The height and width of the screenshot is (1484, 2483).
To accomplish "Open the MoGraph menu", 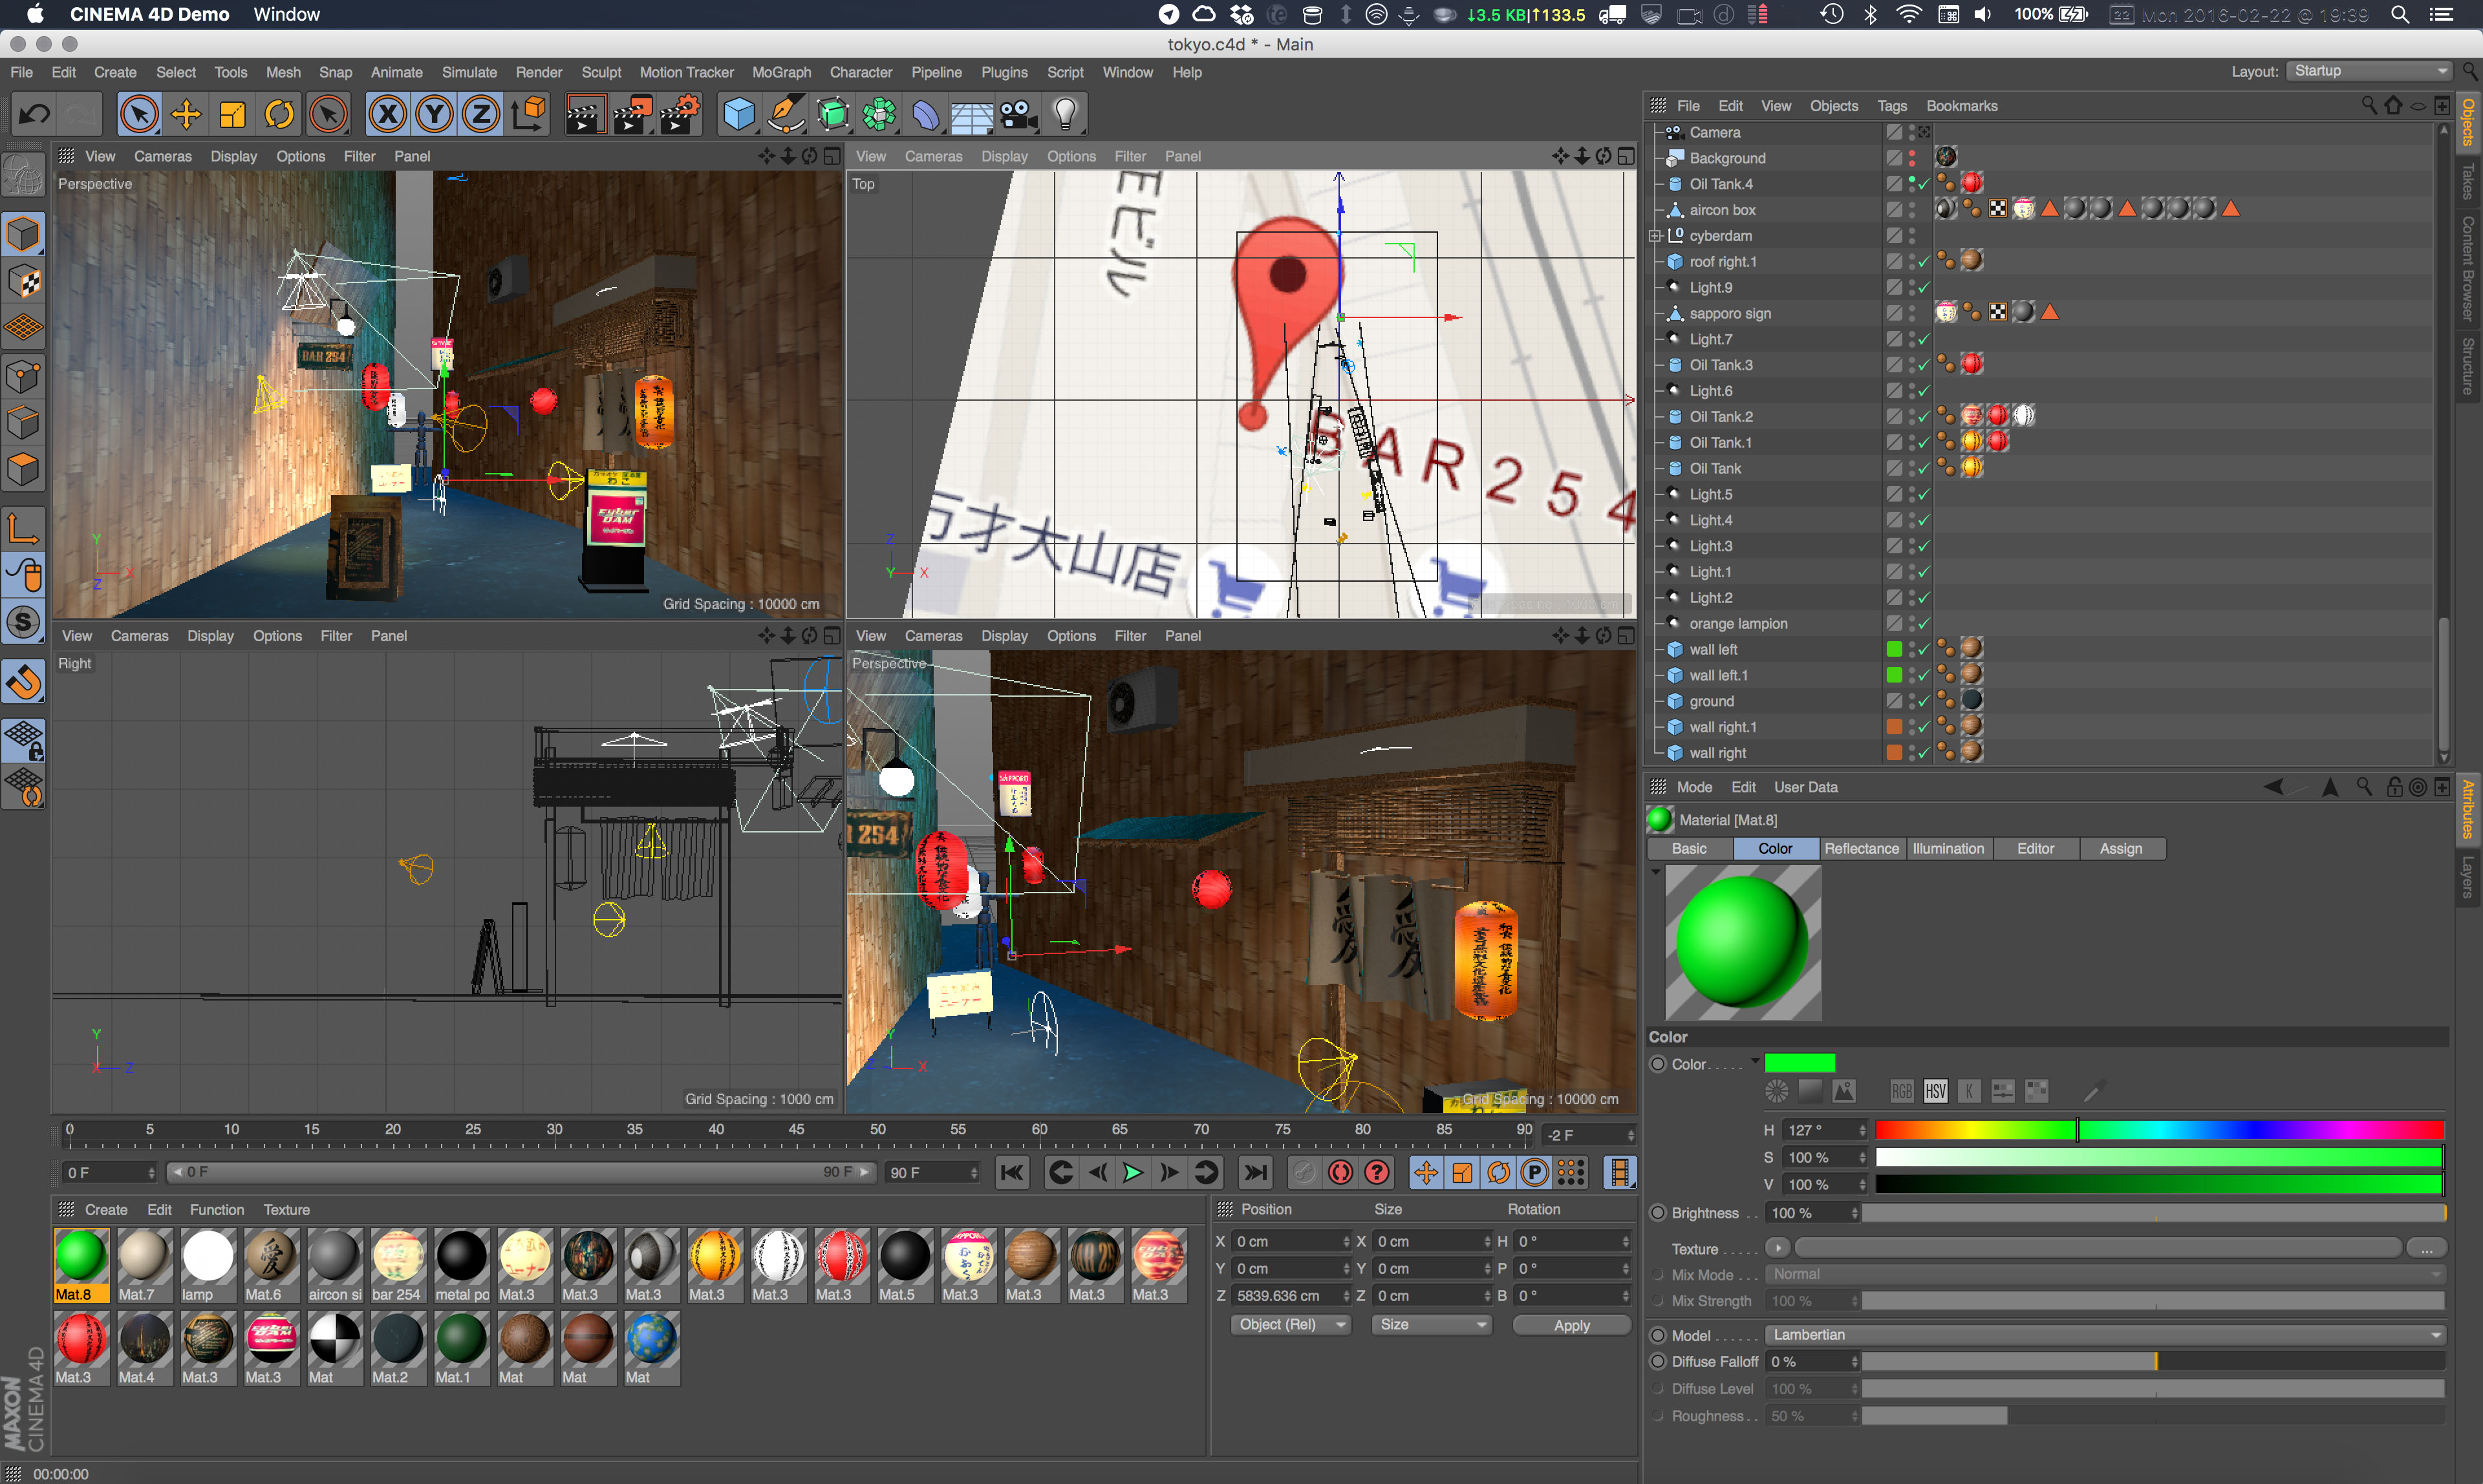I will pos(780,72).
